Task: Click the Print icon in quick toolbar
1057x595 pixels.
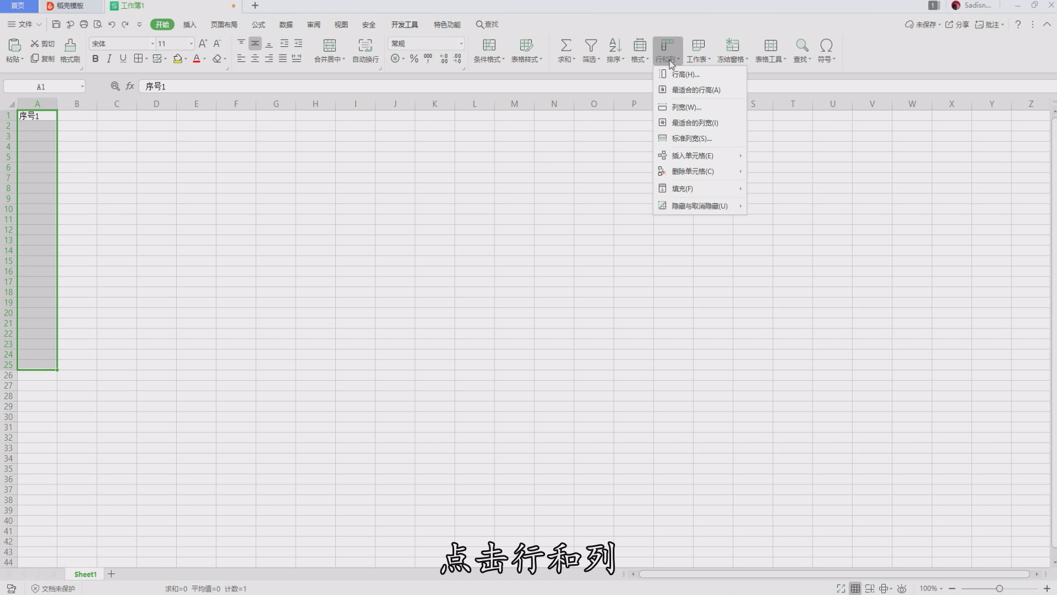Action: click(84, 24)
